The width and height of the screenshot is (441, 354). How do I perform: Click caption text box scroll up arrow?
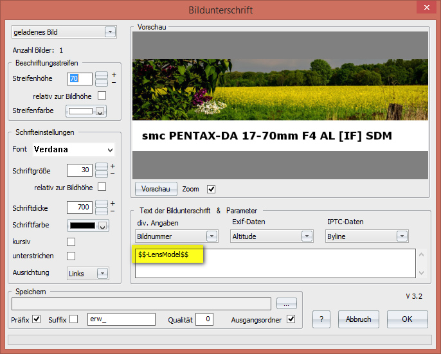[x=421, y=255]
